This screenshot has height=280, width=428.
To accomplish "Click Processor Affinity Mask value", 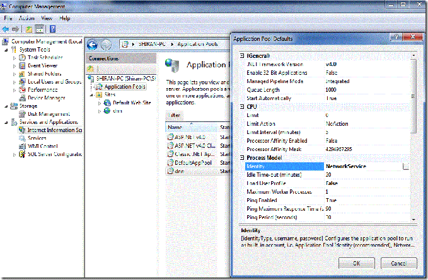I will point(338,149).
